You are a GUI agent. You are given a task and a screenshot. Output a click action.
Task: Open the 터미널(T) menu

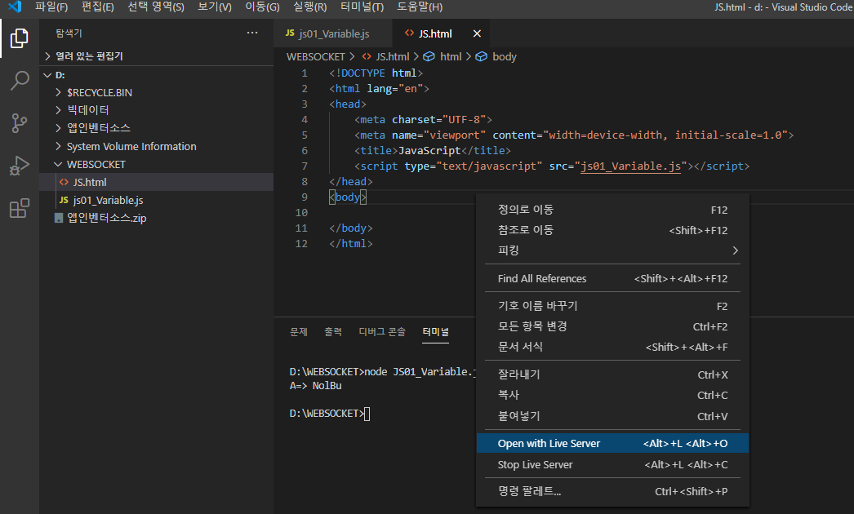point(362,7)
